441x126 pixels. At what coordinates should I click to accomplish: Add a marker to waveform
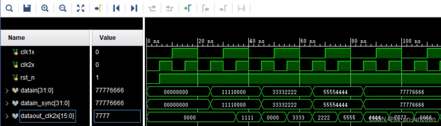point(187,8)
